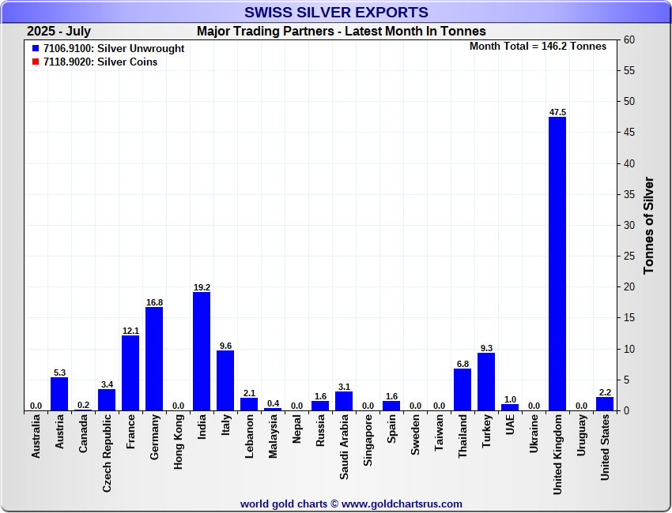
Task: Click the Italy bar
Action: tap(225, 381)
